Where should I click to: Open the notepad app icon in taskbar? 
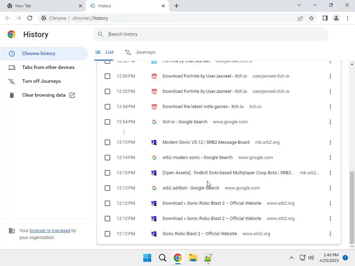tap(208, 258)
